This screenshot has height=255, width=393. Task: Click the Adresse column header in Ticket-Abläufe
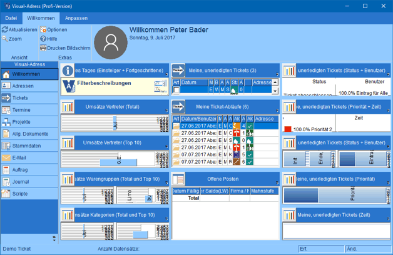[266, 119]
